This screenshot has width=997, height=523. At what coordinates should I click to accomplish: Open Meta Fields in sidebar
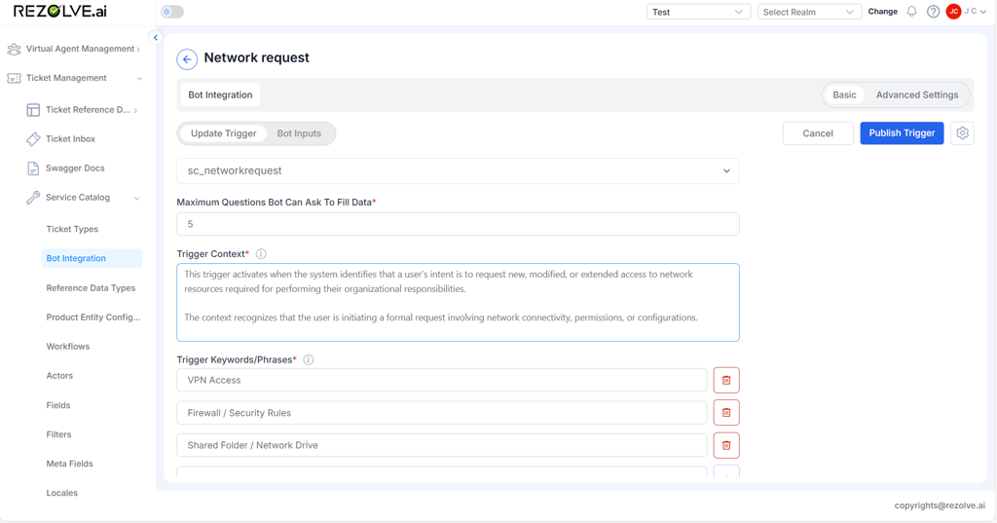[69, 464]
